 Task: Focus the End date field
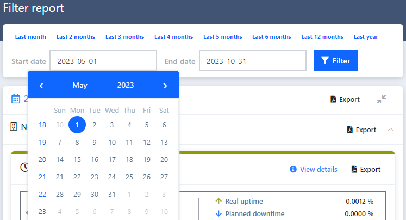click(253, 61)
